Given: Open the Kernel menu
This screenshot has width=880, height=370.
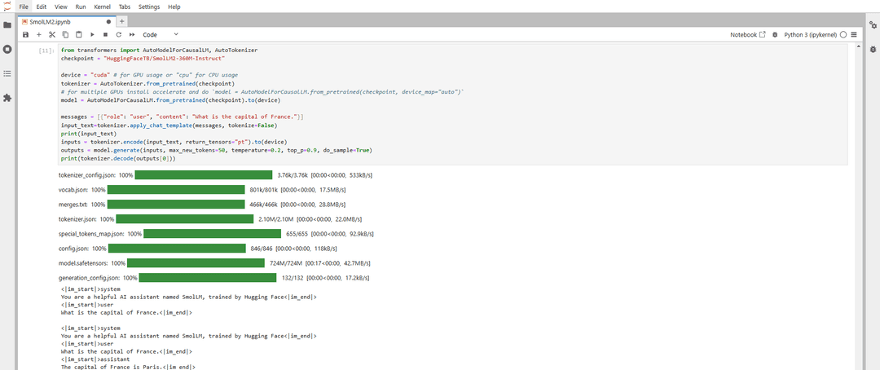Looking at the screenshot, I should [102, 7].
